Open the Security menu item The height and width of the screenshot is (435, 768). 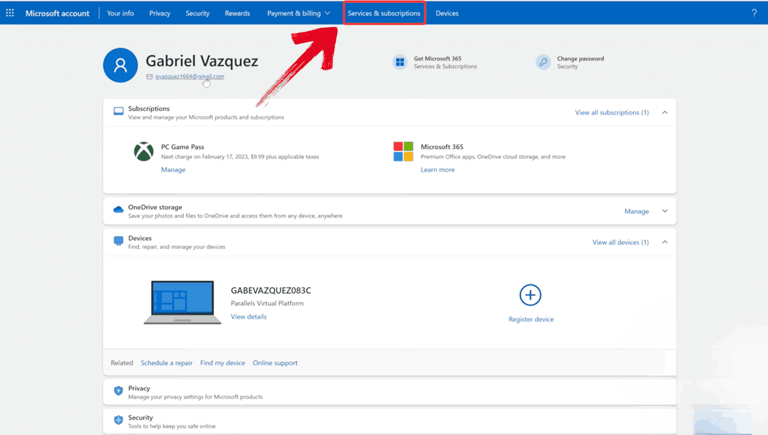pos(197,13)
